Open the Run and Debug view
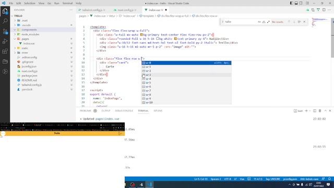Viewport: 334px width, 188px height. [x=5, y=41]
